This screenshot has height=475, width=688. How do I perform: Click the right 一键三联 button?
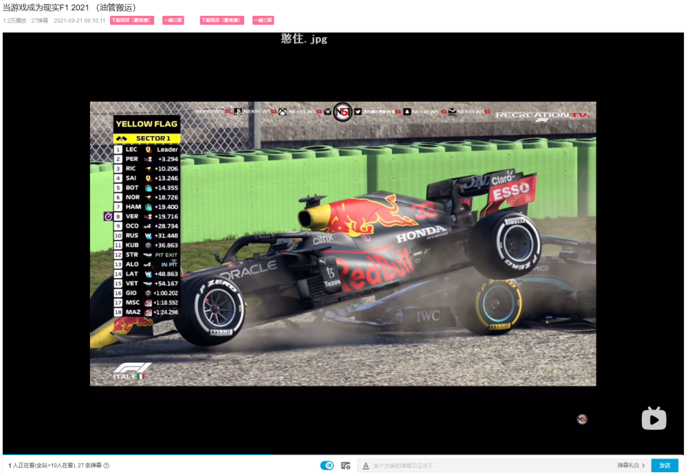click(x=264, y=20)
